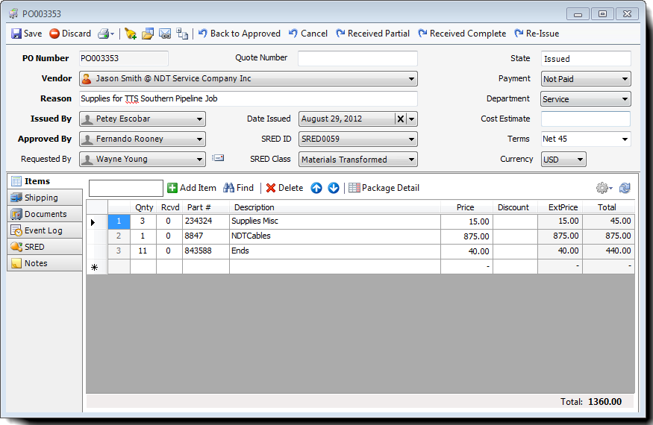The image size is (653, 425).
Task: Click the Description column header
Action: (335, 207)
